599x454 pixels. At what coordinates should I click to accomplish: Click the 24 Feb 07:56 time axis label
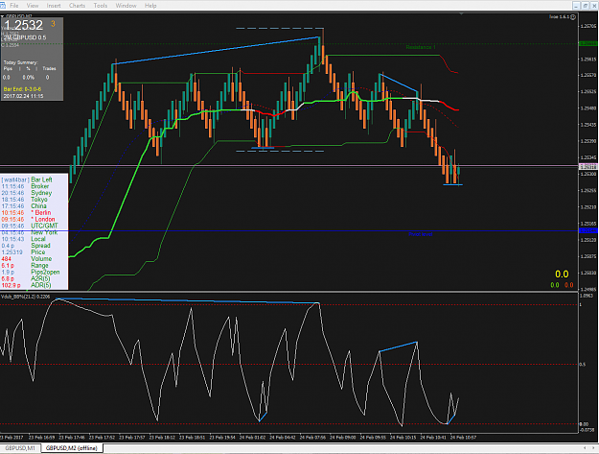click(x=312, y=437)
